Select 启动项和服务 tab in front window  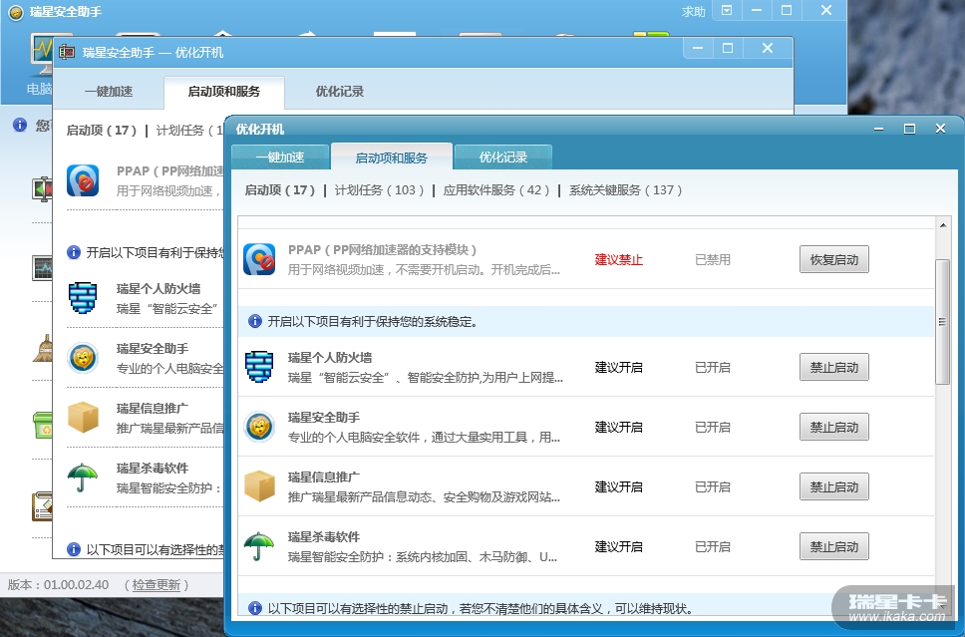click(x=392, y=158)
